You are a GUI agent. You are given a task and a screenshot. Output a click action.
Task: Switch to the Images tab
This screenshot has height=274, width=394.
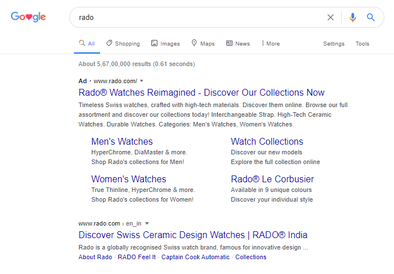(165, 43)
